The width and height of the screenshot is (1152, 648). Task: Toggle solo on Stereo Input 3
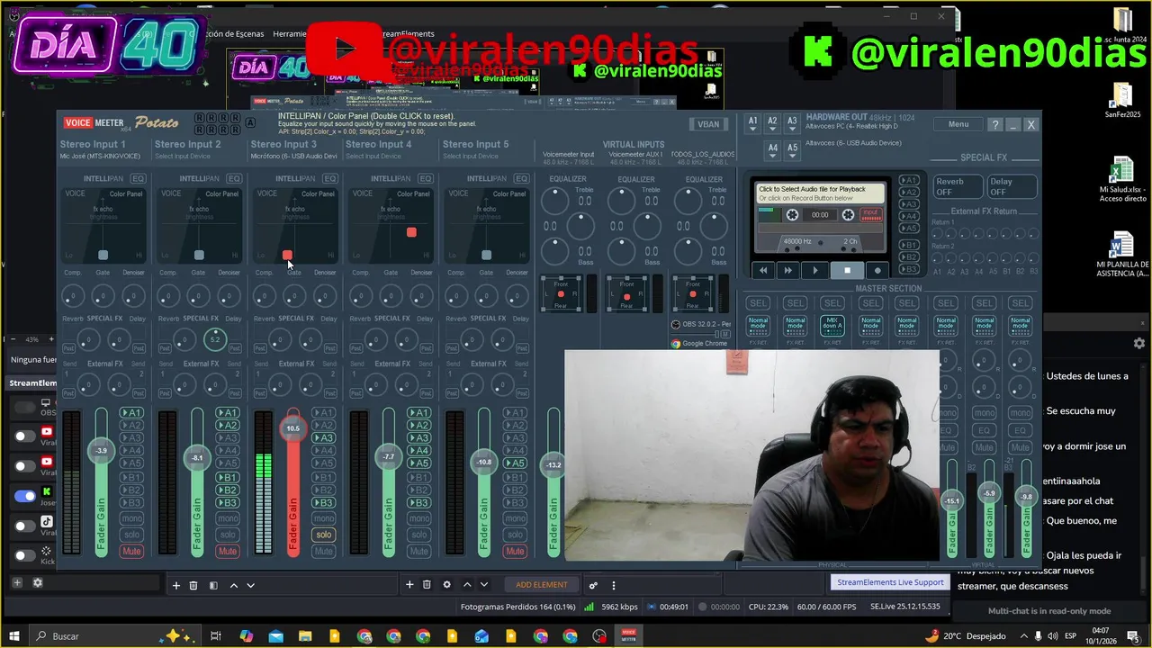point(324,535)
